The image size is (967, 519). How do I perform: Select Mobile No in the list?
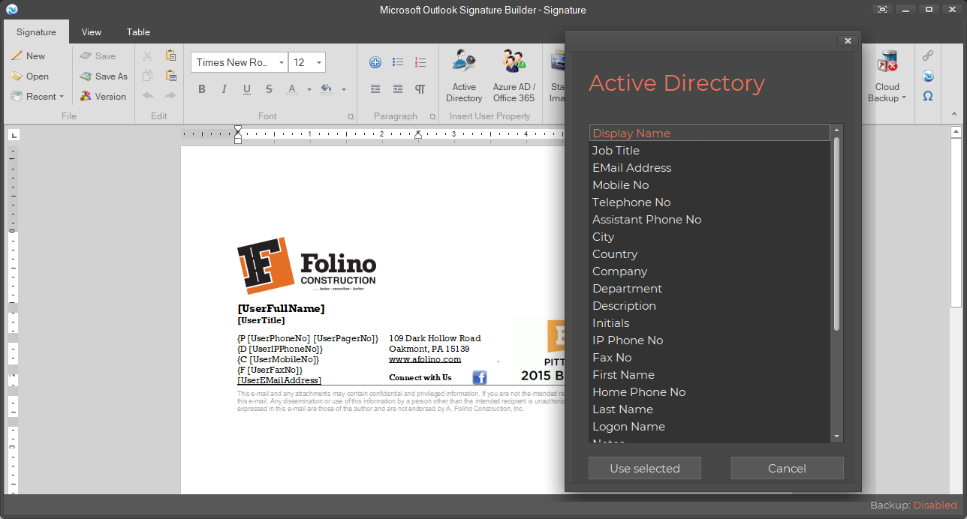pos(709,185)
